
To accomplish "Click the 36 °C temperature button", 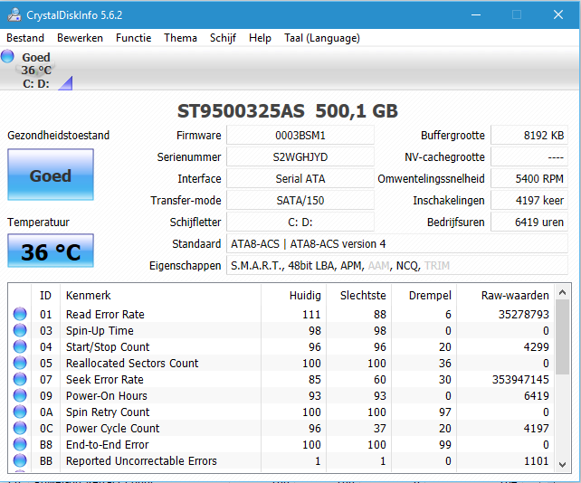I will [x=51, y=251].
